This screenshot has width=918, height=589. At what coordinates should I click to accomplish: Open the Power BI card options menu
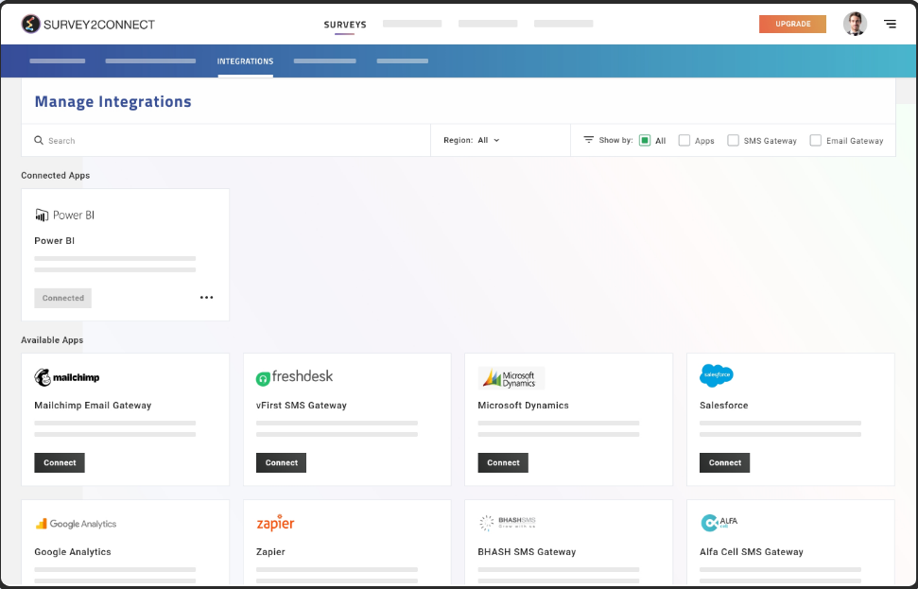(x=207, y=297)
